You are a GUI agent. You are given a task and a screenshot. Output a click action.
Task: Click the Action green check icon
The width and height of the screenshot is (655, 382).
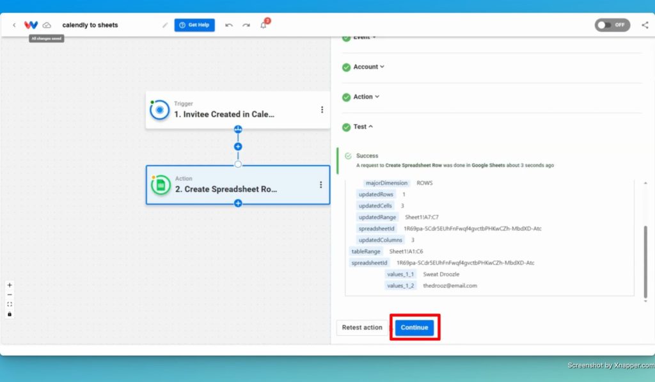[x=346, y=97]
